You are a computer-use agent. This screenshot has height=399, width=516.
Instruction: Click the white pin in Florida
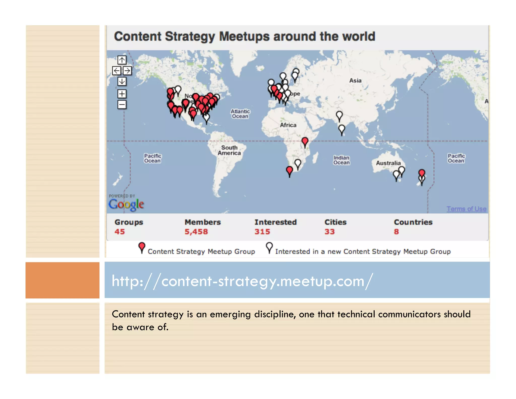207,118
